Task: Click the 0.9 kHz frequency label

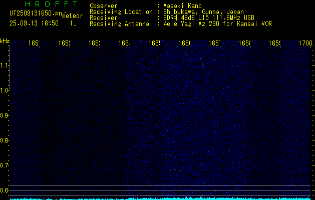Action: pyautogui.click(x=4, y=115)
